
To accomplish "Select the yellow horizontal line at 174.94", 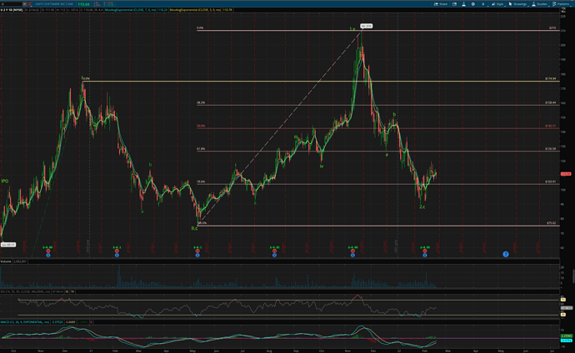I will [x=321, y=81].
